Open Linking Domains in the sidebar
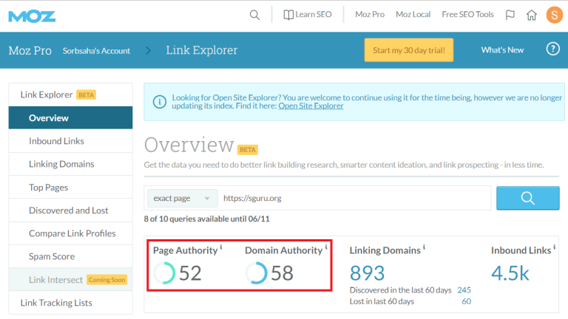This screenshot has height=319, width=568. pyautogui.click(x=71, y=164)
